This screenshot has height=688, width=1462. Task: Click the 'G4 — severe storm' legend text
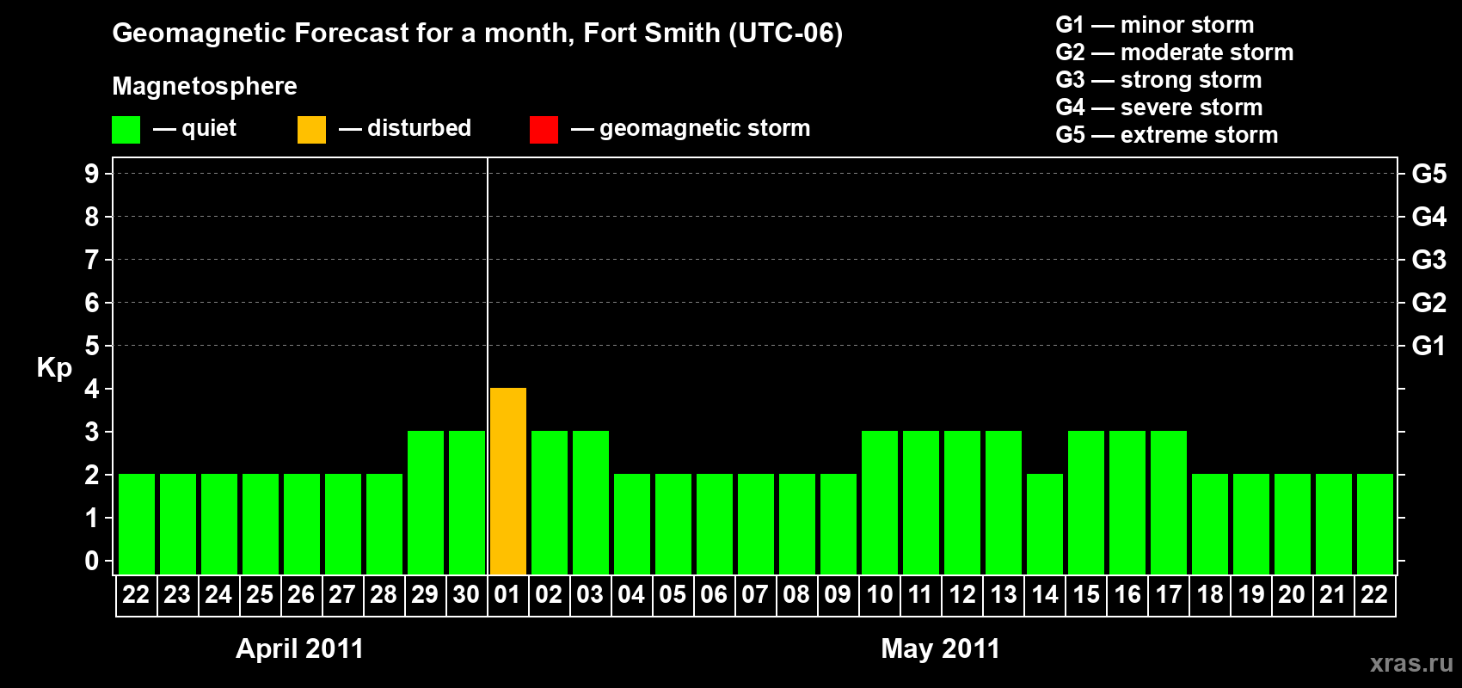pyautogui.click(x=1159, y=107)
